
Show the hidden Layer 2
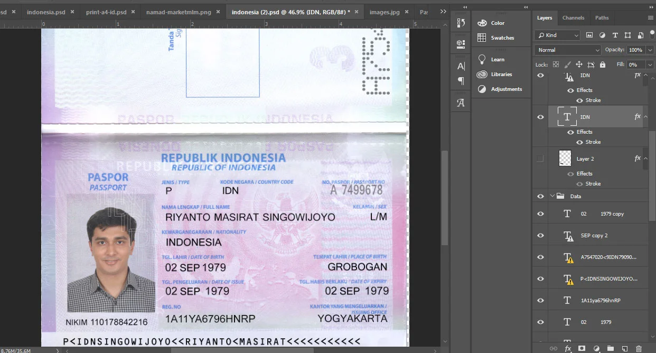coord(540,159)
